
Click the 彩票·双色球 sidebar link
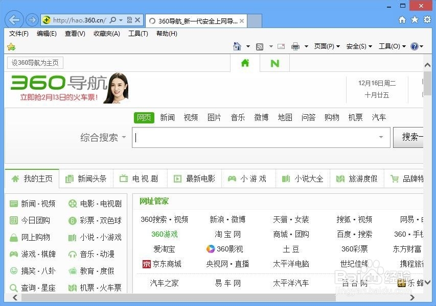(101, 220)
